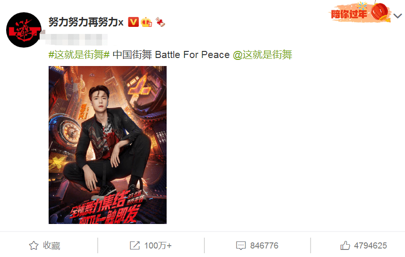
Task: Open comments via speech bubble icon
Action: tap(241, 245)
